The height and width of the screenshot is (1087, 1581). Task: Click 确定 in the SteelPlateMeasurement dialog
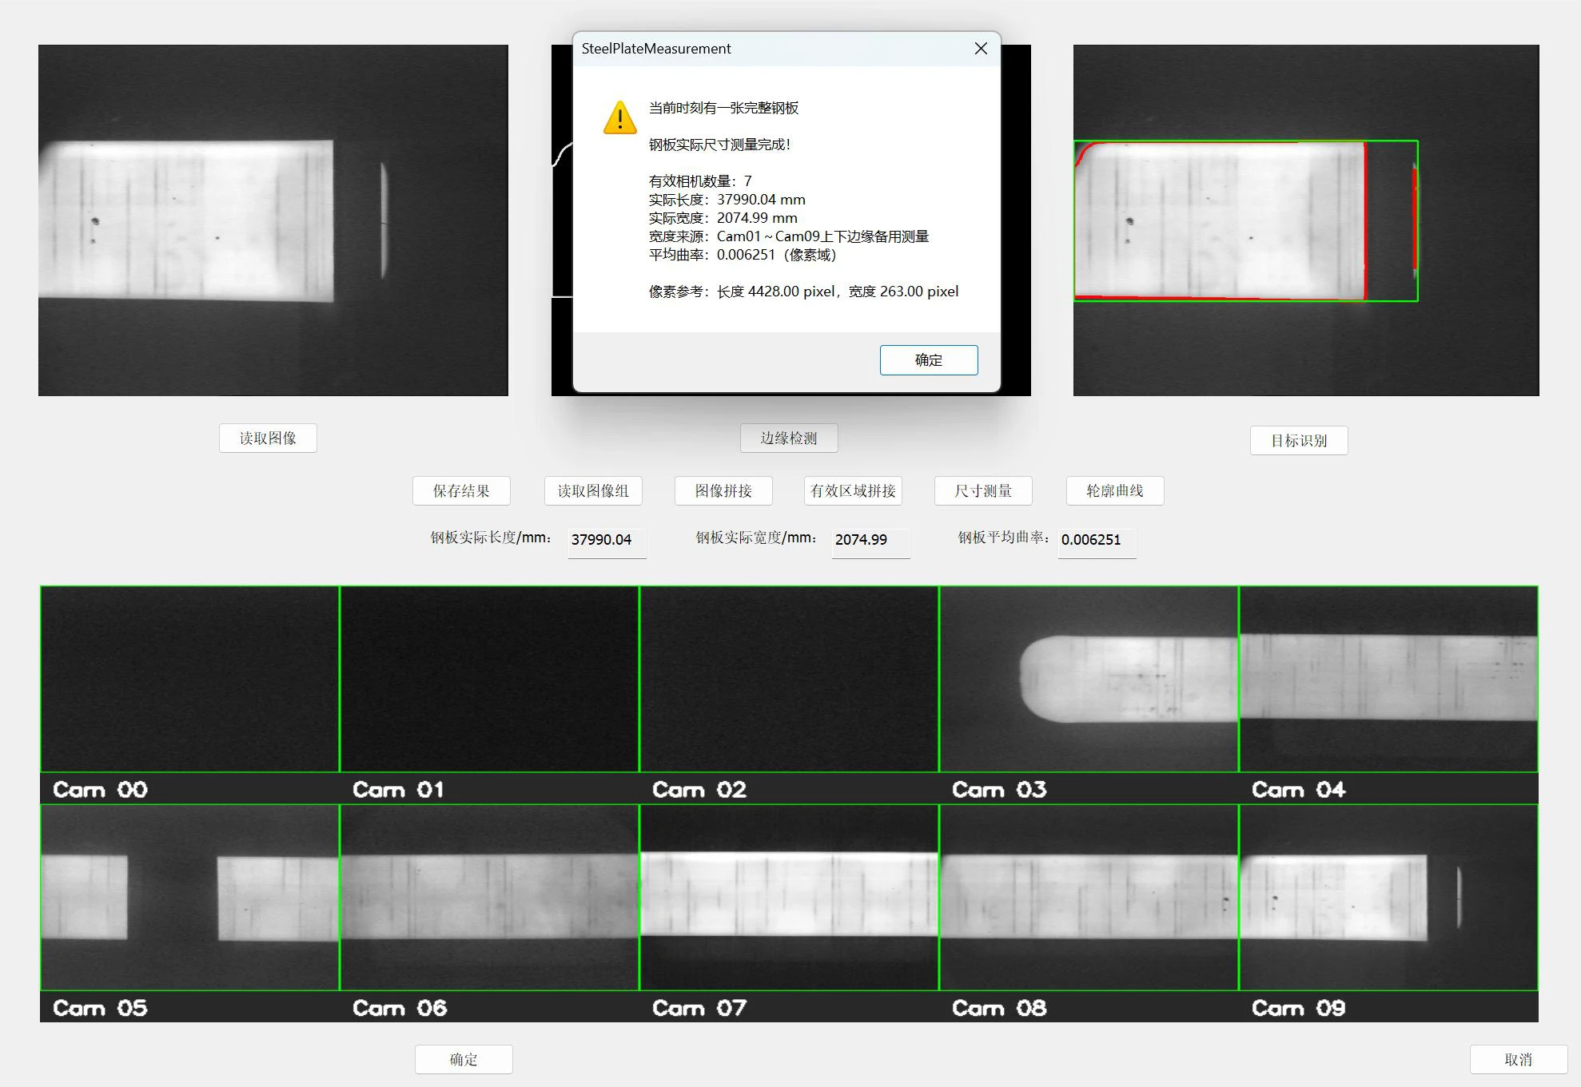tap(929, 360)
